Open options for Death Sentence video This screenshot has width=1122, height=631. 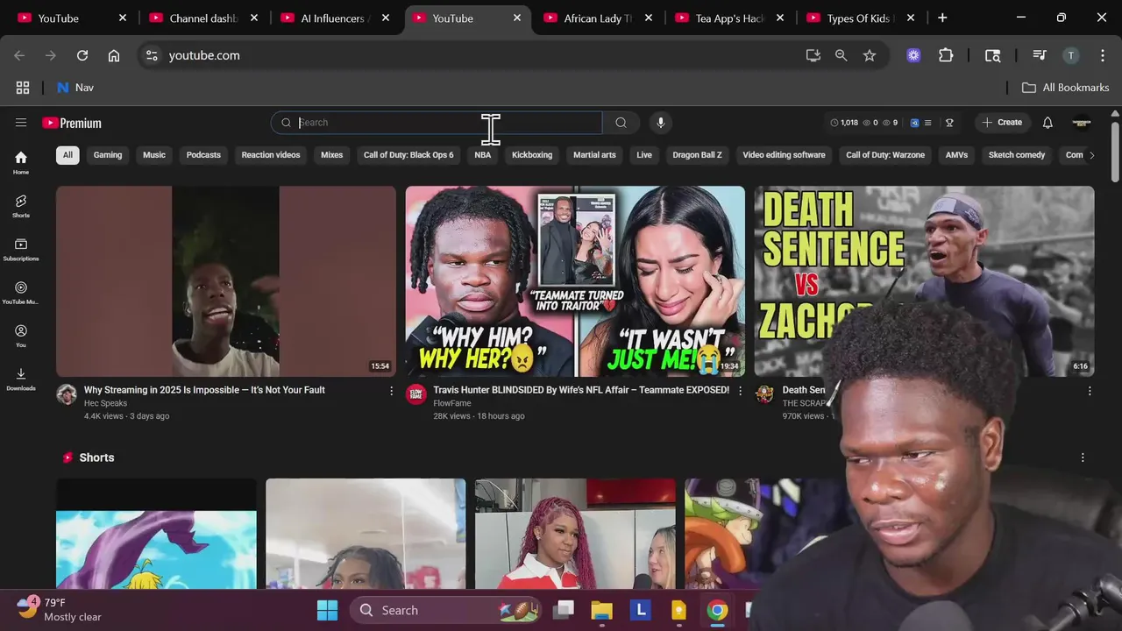coord(1090,391)
